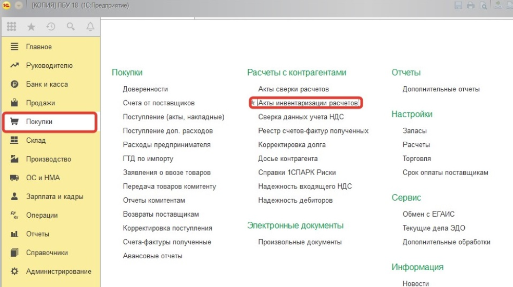Open Favorites star icon in tool panel
Viewport: 513px width, 287px height.
click(x=31, y=27)
